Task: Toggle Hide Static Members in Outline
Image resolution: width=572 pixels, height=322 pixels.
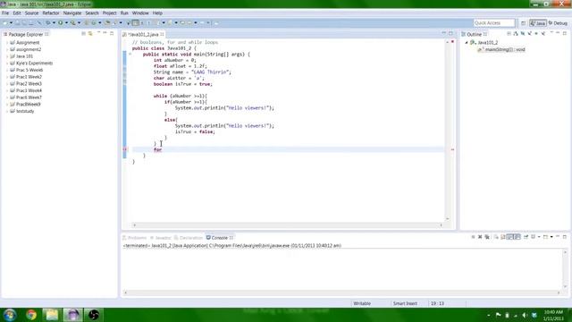Action: pos(530,34)
